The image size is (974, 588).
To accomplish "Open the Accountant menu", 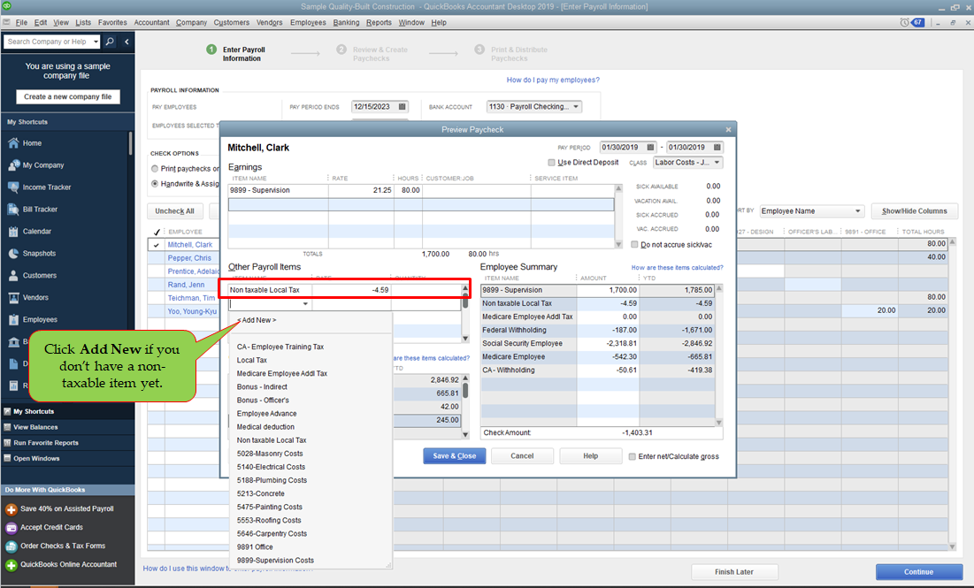I will [151, 22].
